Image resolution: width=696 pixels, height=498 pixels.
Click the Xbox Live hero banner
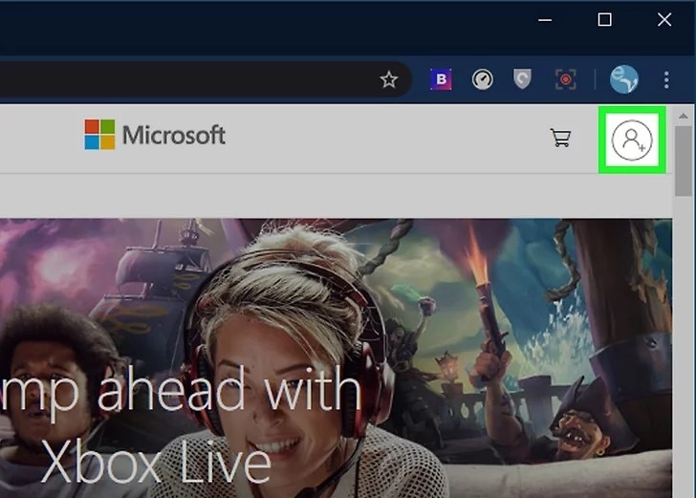click(x=336, y=357)
